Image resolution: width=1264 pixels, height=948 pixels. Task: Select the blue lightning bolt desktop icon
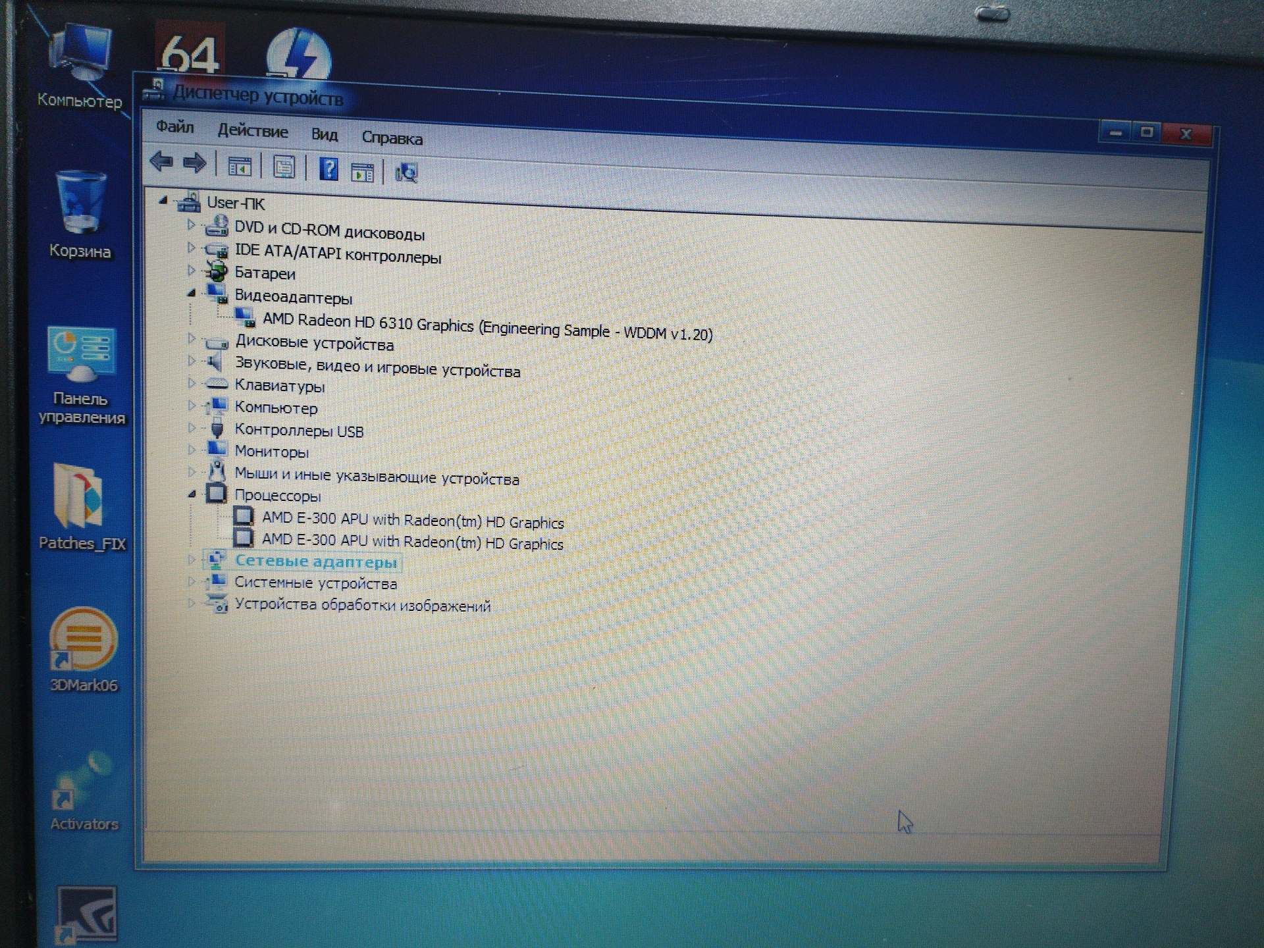pos(299,53)
